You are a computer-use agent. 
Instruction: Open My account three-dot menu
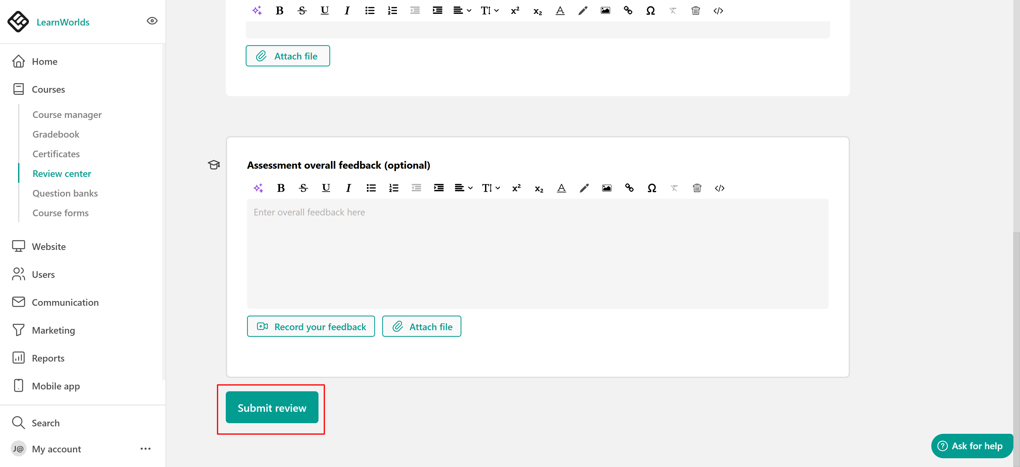point(145,449)
